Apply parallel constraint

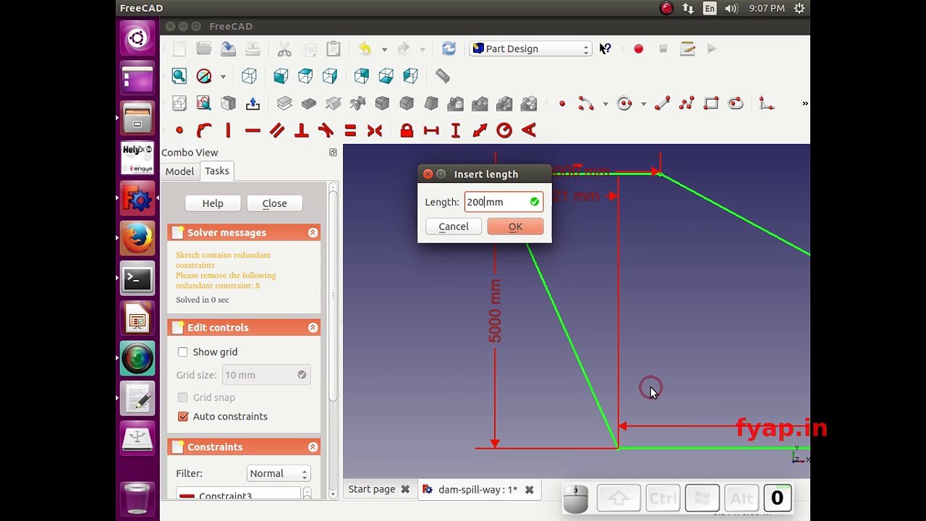point(277,131)
